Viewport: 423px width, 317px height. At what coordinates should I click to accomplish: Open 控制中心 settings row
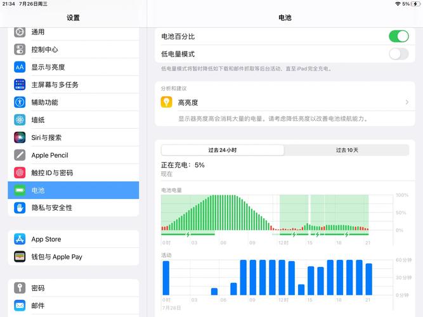(x=74, y=49)
